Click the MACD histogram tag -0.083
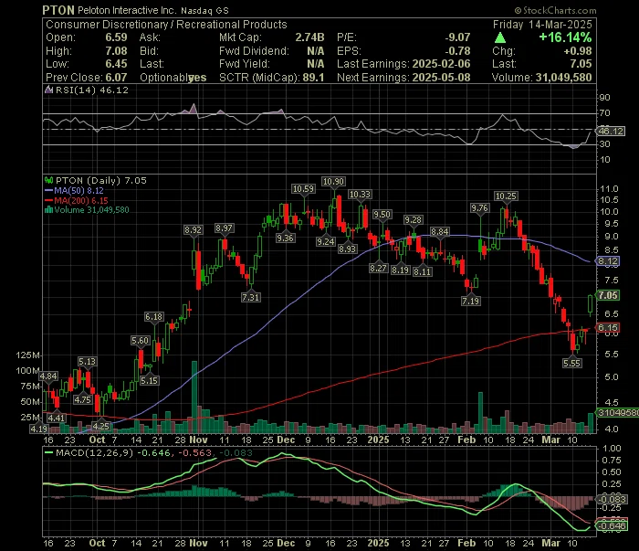The width and height of the screenshot is (639, 551). (x=612, y=499)
